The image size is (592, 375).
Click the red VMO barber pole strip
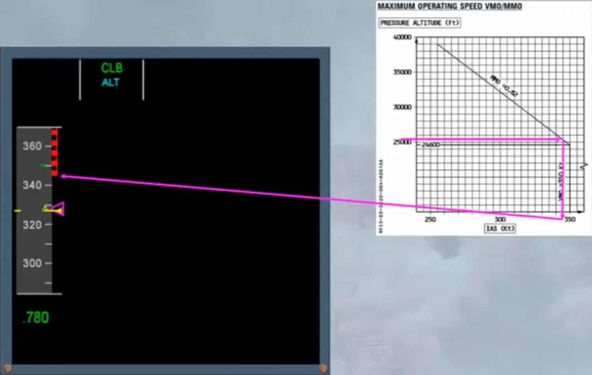tap(55, 152)
